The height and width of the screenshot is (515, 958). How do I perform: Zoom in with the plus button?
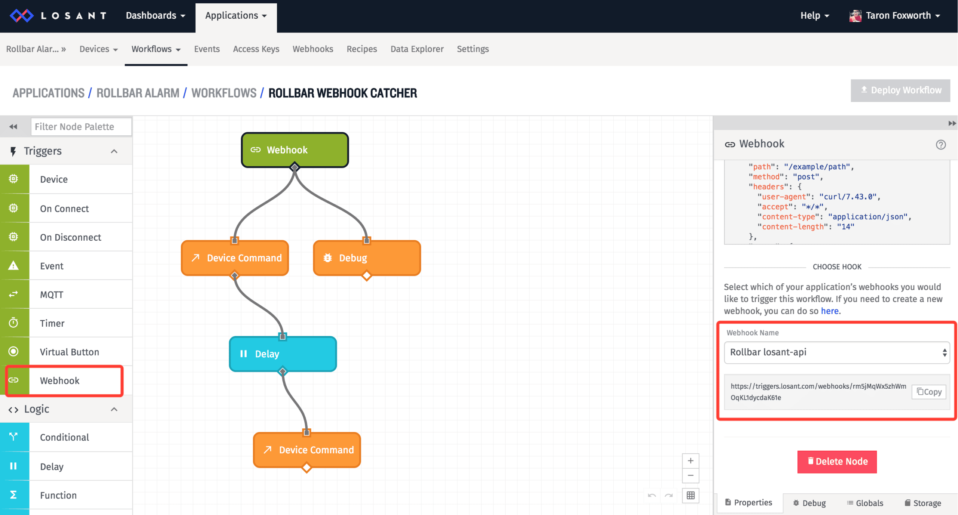(x=690, y=461)
